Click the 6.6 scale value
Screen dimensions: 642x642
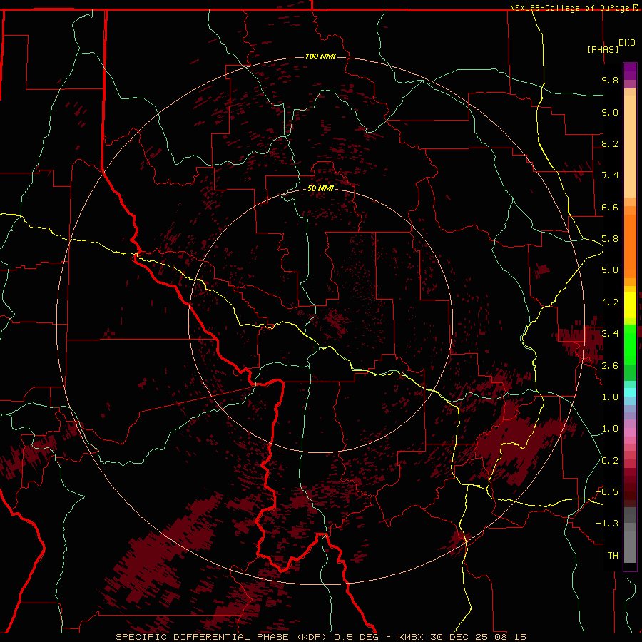pyautogui.click(x=610, y=207)
